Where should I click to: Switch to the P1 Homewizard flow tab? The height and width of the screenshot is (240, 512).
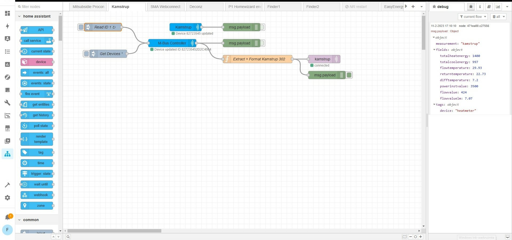243,7
